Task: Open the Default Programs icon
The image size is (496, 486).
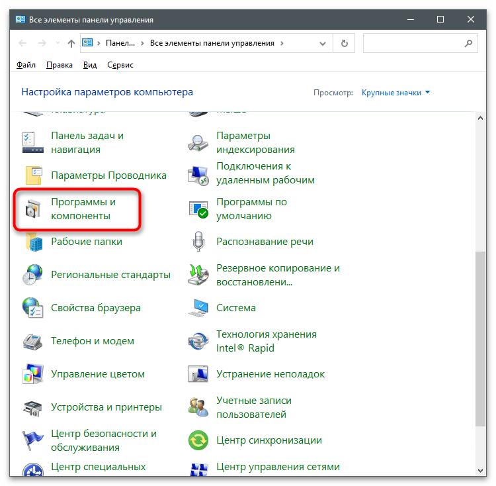Action: point(198,209)
